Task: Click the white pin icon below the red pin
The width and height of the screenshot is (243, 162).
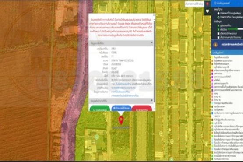Action: (208, 11)
